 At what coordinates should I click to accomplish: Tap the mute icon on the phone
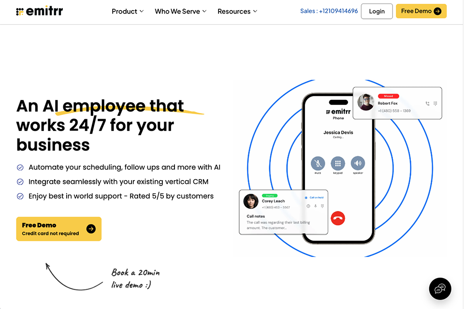click(x=318, y=163)
